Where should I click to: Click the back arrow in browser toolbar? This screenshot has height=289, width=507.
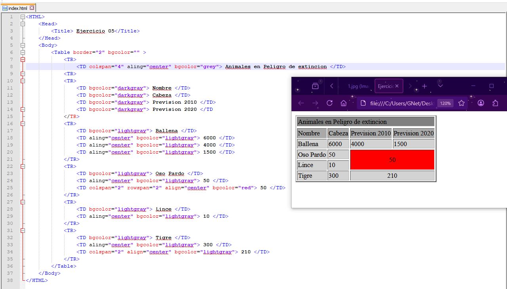click(x=301, y=103)
